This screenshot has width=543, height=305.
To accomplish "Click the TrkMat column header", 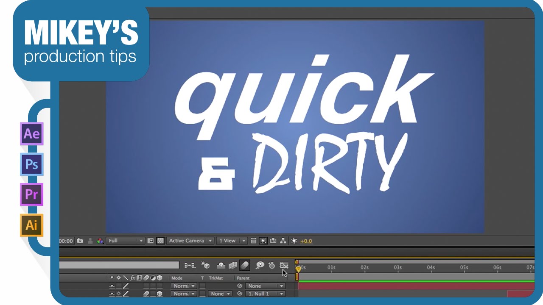I will point(216,278).
